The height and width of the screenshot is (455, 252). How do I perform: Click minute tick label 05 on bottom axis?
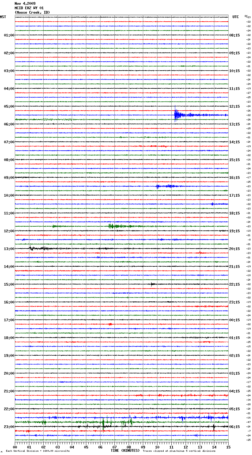[86, 447]
